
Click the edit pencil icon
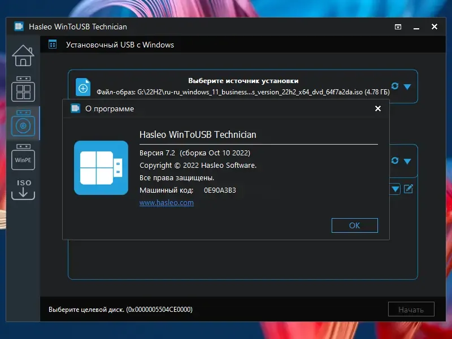point(408,189)
